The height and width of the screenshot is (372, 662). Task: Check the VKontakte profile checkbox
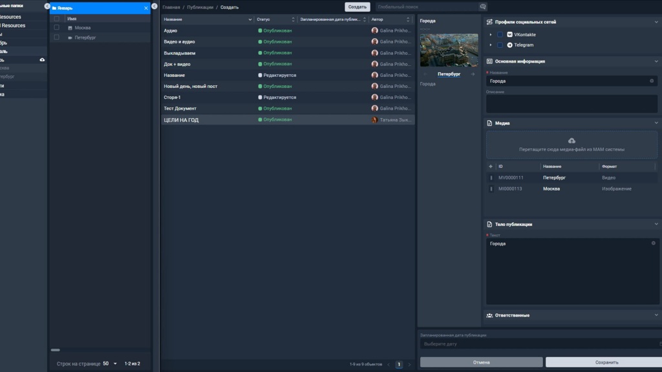click(500, 35)
